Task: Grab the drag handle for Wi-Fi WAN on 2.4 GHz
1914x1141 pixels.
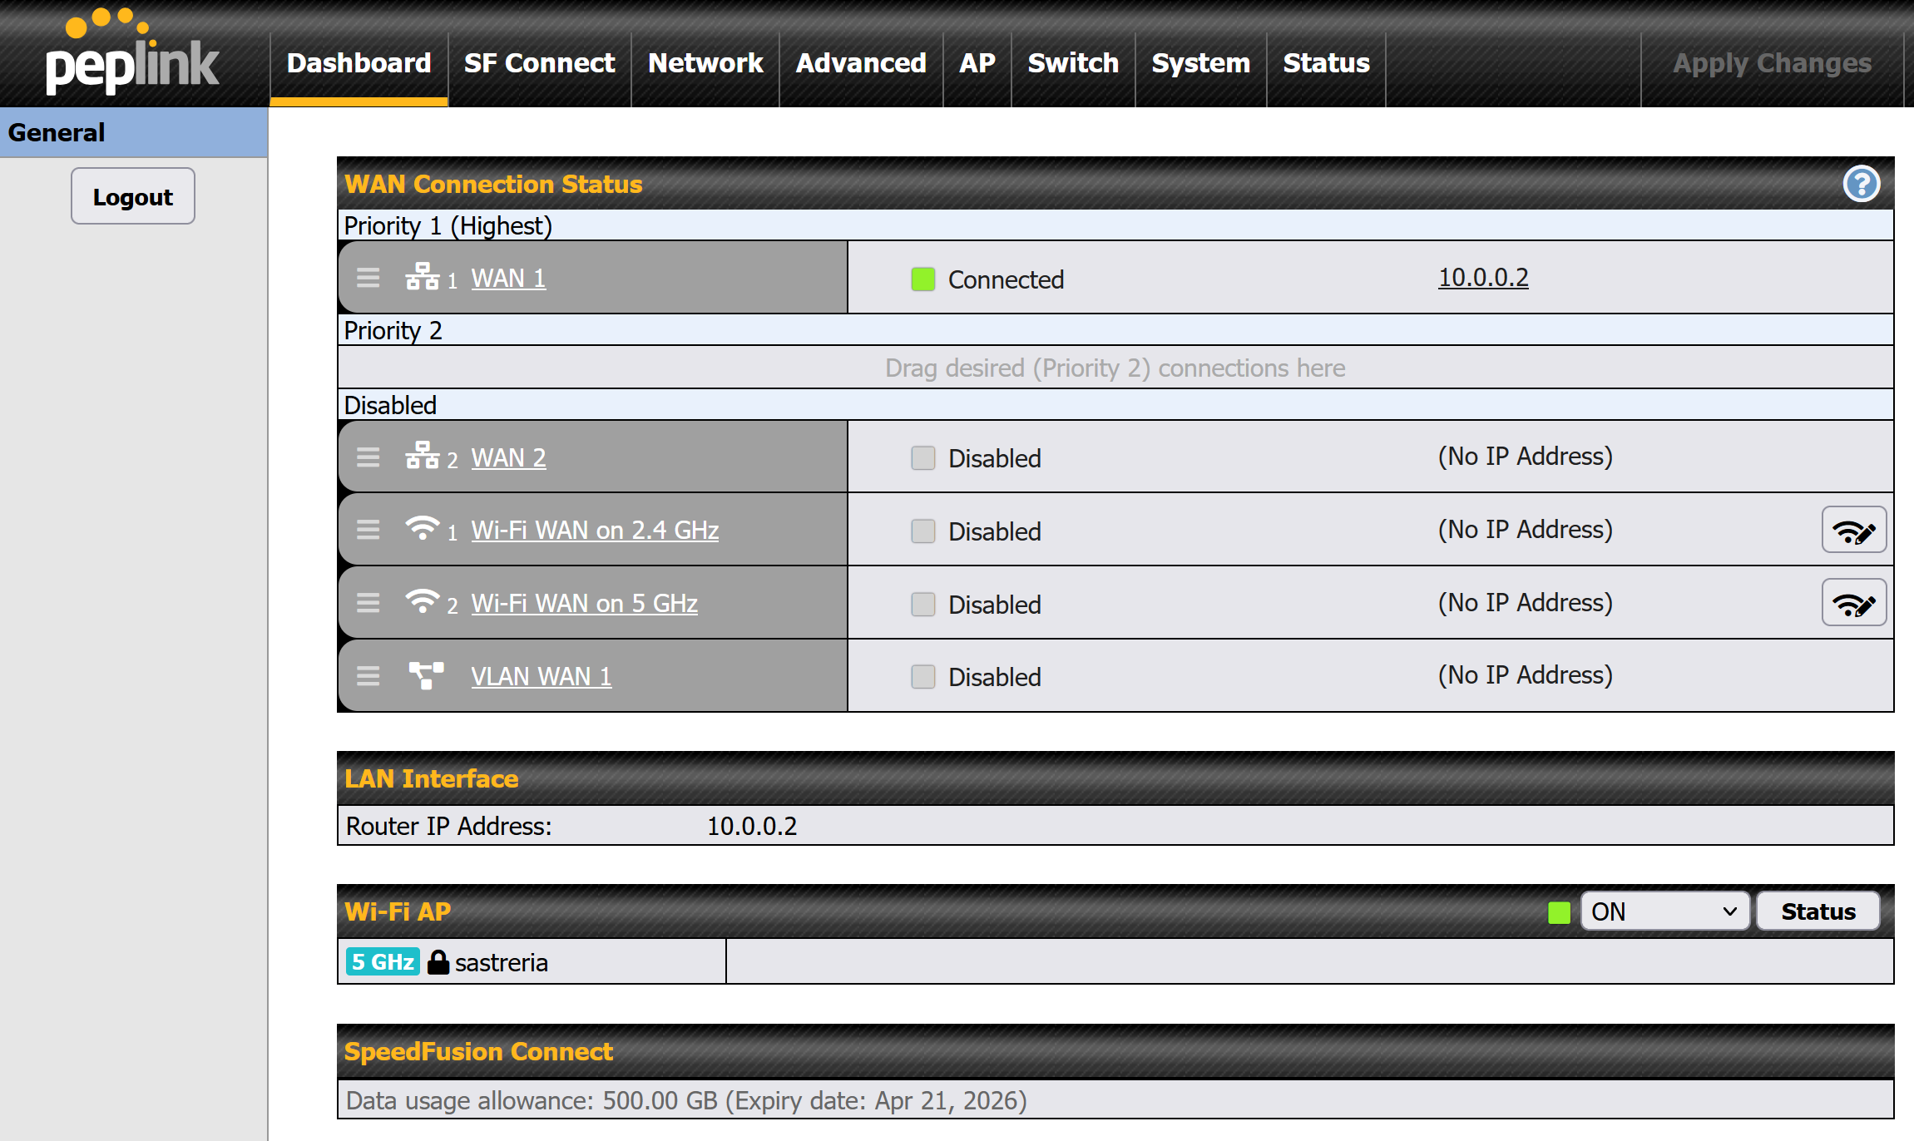Action: pyautogui.click(x=368, y=530)
